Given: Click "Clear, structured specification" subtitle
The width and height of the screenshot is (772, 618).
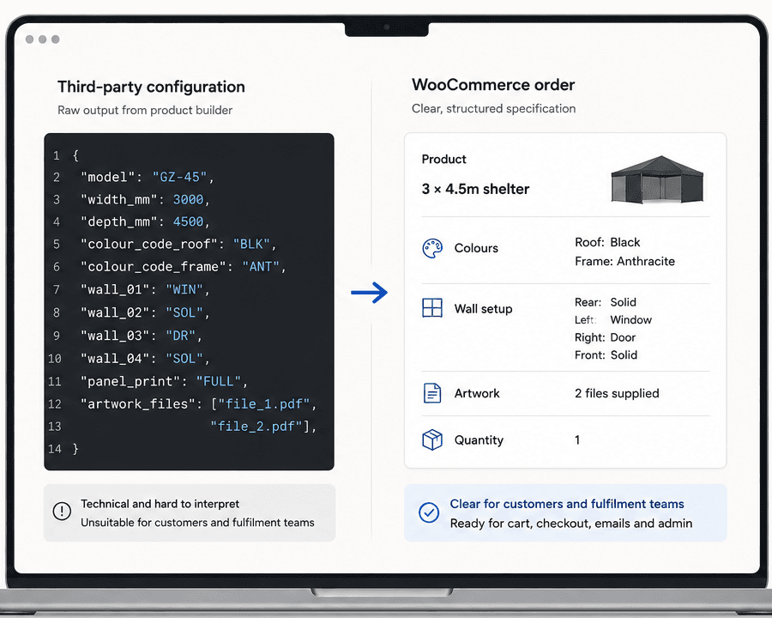Looking at the screenshot, I should tap(493, 108).
